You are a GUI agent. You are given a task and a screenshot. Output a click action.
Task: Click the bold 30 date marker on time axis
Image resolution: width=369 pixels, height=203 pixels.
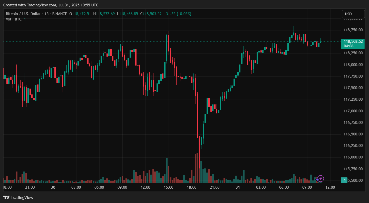(x=53, y=187)
